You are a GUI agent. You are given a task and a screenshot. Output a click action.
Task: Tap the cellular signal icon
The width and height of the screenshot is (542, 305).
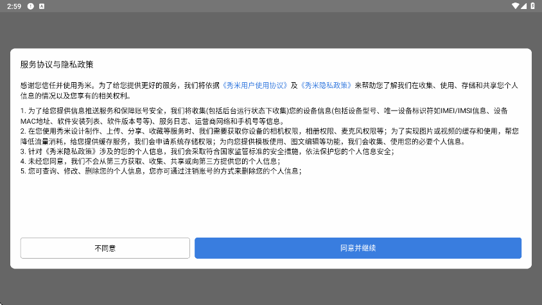523,6
